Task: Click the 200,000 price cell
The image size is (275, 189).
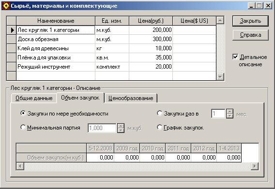Action: tap(151, 30)
